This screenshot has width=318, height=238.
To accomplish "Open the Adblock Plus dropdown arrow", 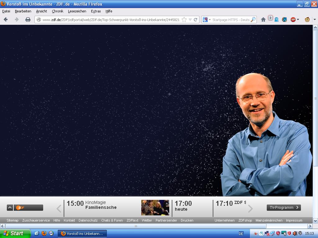I will coord(298,20).
